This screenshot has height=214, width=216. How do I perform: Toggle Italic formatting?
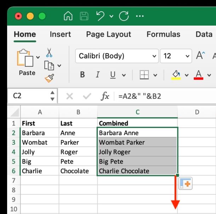coord(98,75)
